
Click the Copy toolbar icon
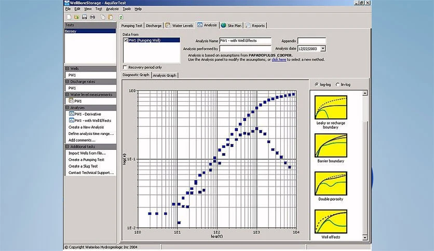point(103,17)
